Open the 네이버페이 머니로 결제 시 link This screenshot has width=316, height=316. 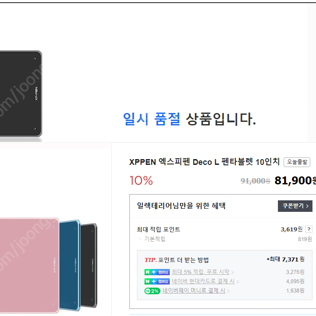tap(194, 290)
